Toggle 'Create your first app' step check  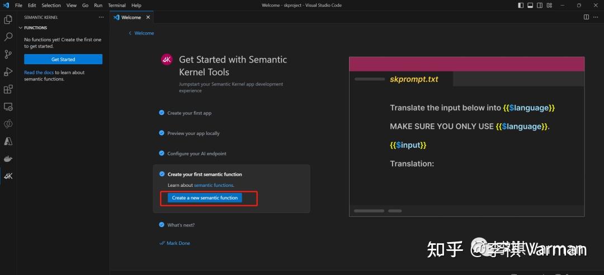[162, 113]
